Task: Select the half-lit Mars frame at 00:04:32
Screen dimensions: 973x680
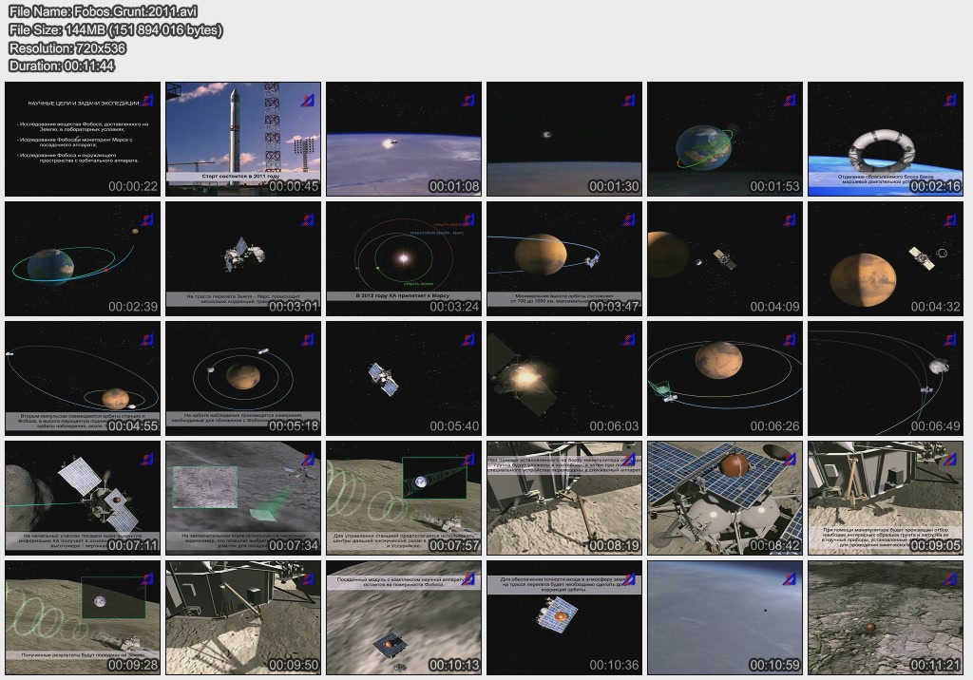Action: (886, 258)
